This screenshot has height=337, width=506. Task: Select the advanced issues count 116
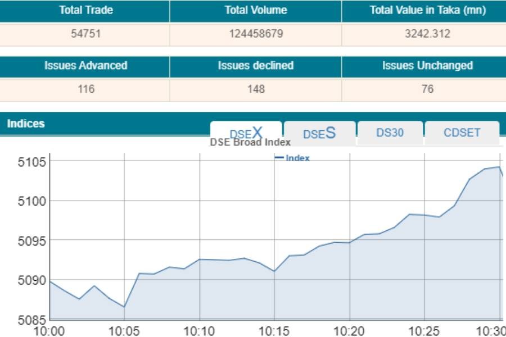pos(85,89)
